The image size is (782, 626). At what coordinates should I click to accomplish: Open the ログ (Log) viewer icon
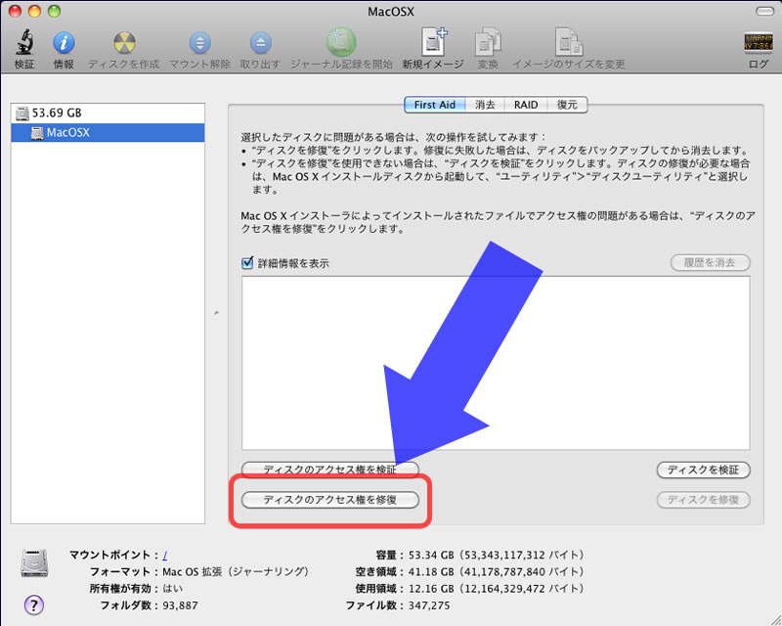pos(759,42)
